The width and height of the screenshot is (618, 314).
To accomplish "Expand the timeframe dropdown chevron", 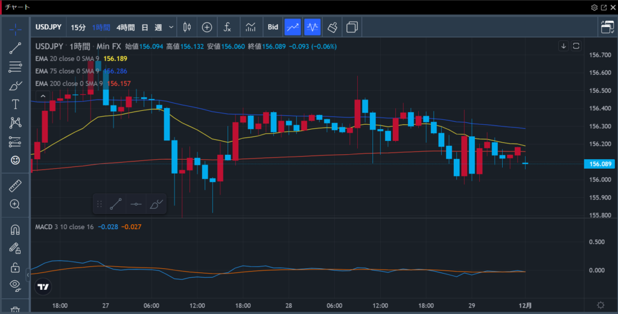I will point(171,27).
